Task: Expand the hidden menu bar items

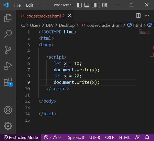Action: 42,5
